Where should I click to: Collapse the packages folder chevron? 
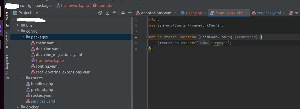tap(22, 37)
